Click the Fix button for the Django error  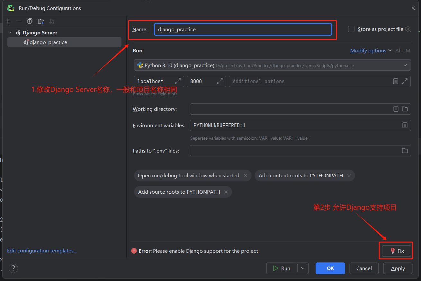[x=397, y=251]
